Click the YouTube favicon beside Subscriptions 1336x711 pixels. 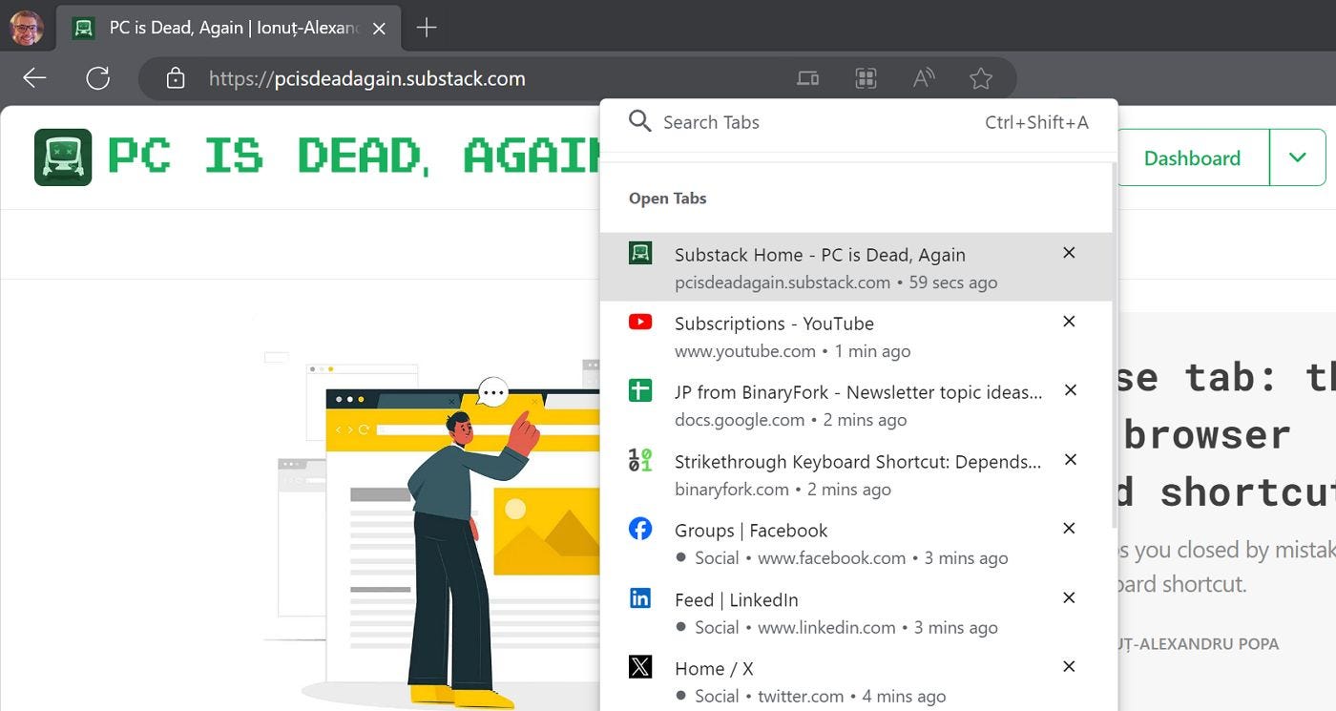pyautogui.click(x=639, y=323)
